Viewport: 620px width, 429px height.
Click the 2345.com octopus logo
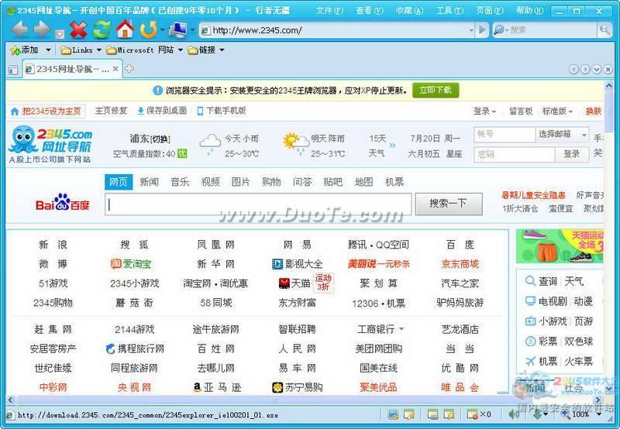[x=50, y=144]
